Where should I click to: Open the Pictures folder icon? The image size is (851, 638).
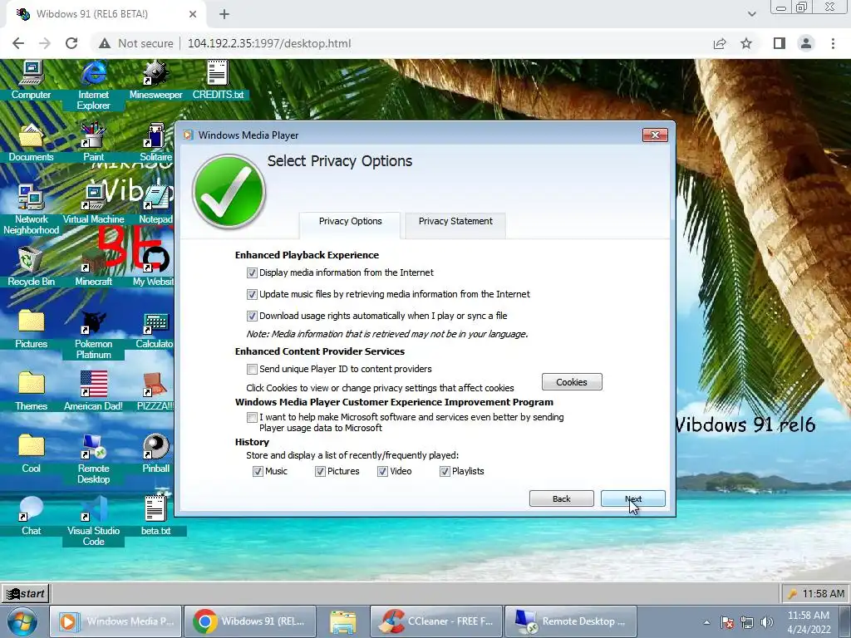click(x=31, y=329)
